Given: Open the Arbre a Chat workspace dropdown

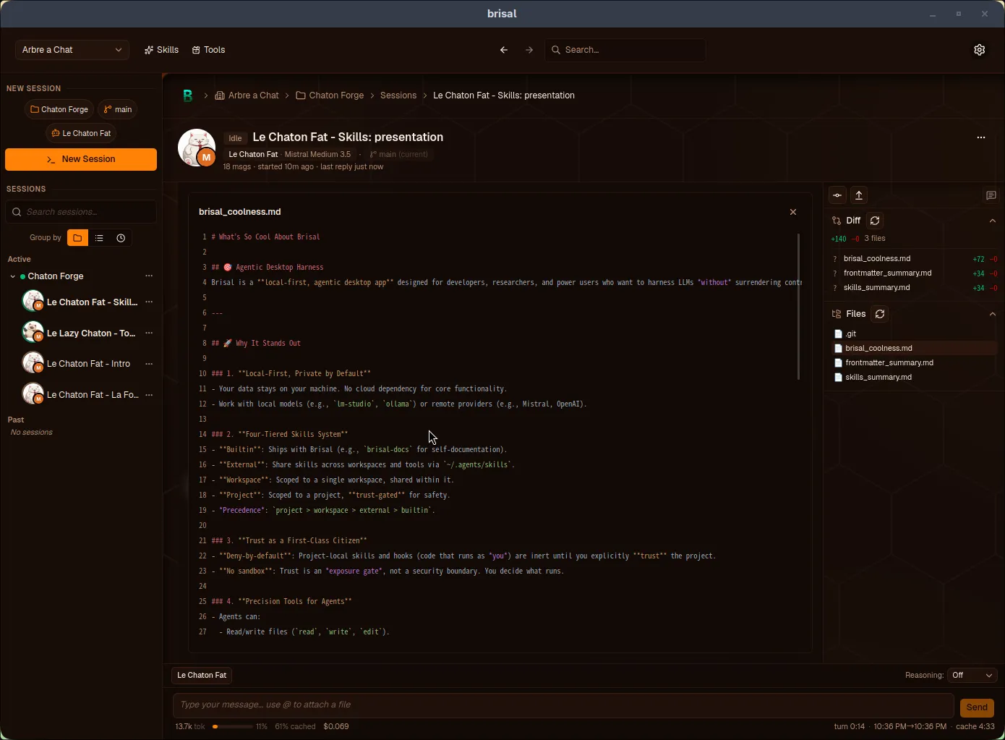Looking at the screenshot, I should tap(72, 50).
